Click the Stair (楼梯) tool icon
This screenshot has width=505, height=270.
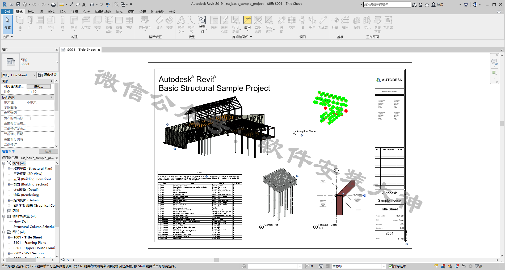[x=170, y=21]
